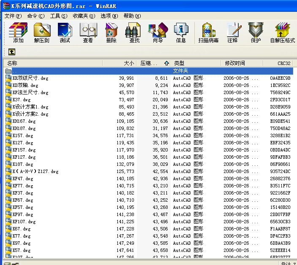Click size value 73,497

(126, 100)
